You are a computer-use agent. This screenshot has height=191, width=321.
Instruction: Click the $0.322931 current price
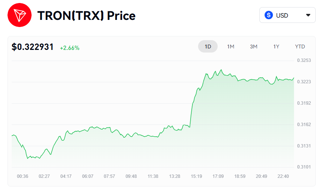33,47
